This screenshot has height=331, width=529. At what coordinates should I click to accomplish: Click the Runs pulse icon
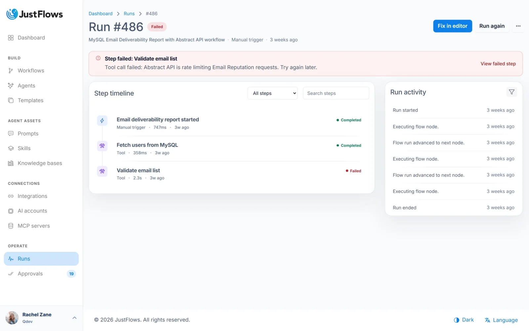(x=11, y=259)
